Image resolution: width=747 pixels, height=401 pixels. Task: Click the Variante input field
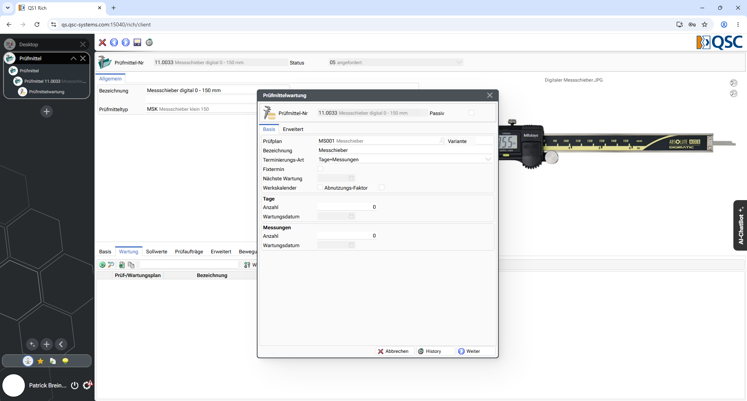(x=484, y=141)
